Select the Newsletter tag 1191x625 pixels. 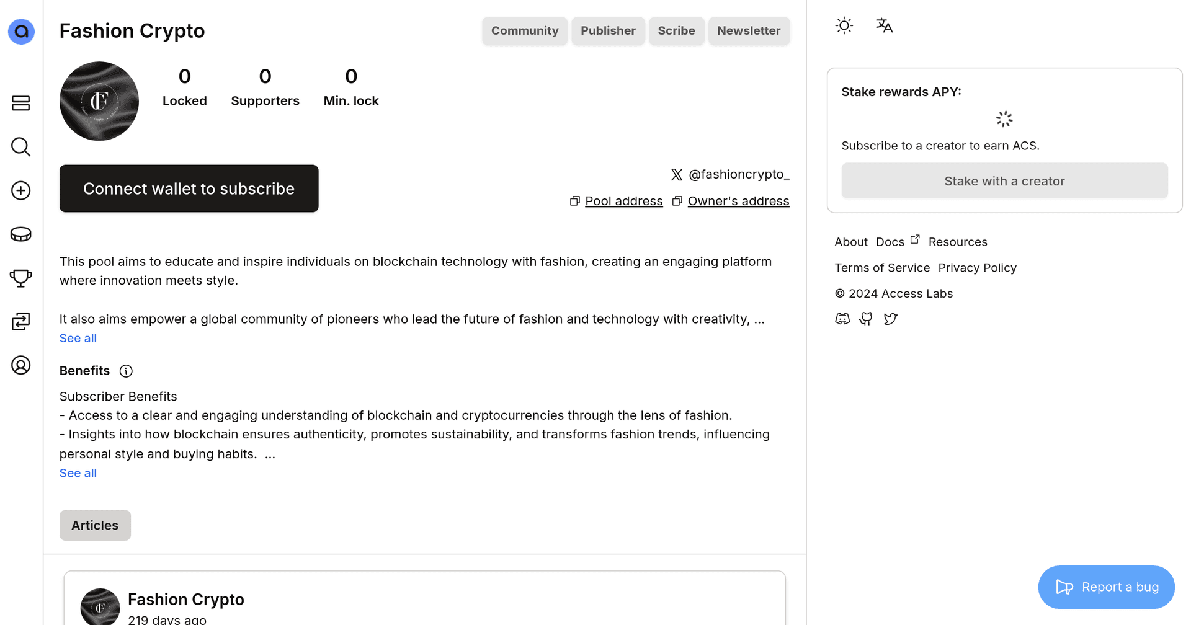(749, 30)
